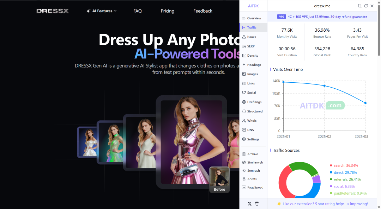Click the 2025/01 data point on the chart
381x209 pixels.
click(x=283, y=82)
